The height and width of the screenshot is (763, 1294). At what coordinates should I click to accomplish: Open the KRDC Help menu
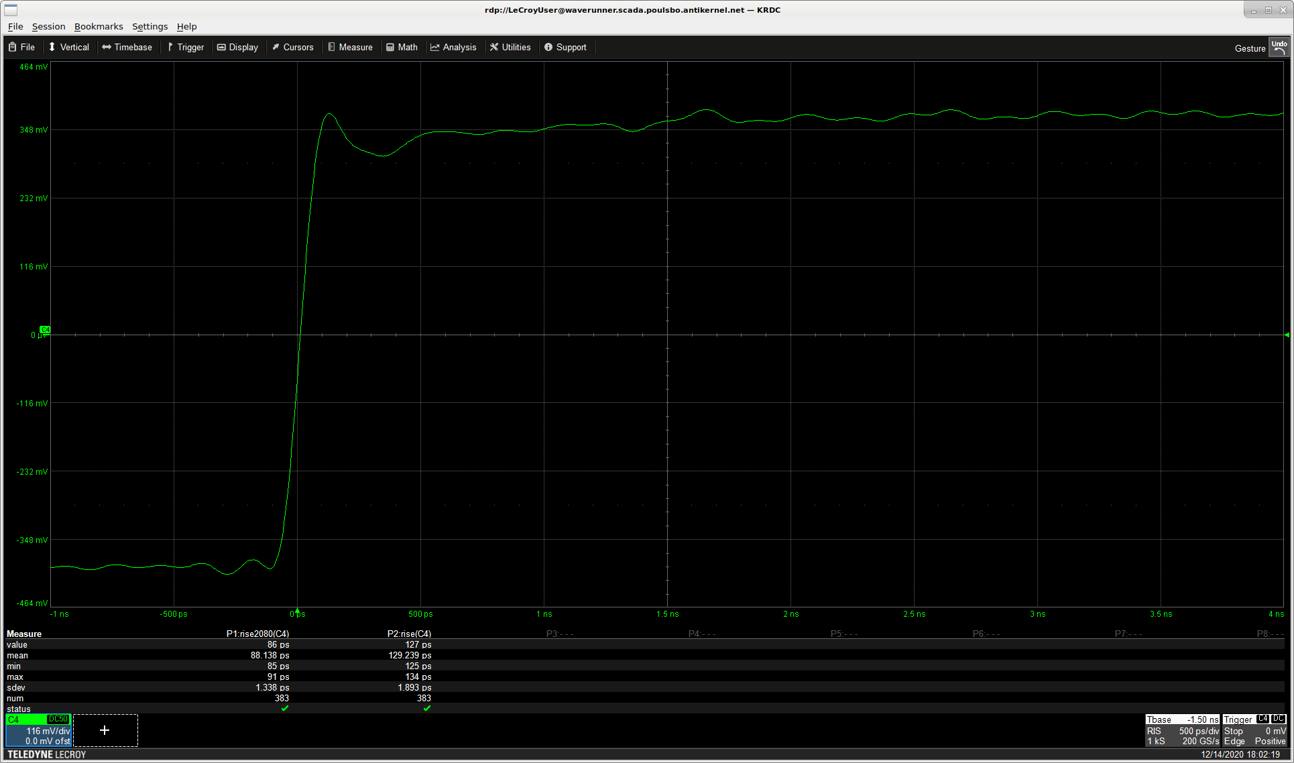click(x=186, y=26)
